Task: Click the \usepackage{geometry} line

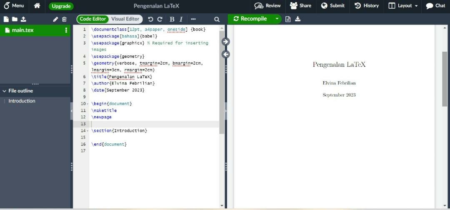Action: (118, 57)
